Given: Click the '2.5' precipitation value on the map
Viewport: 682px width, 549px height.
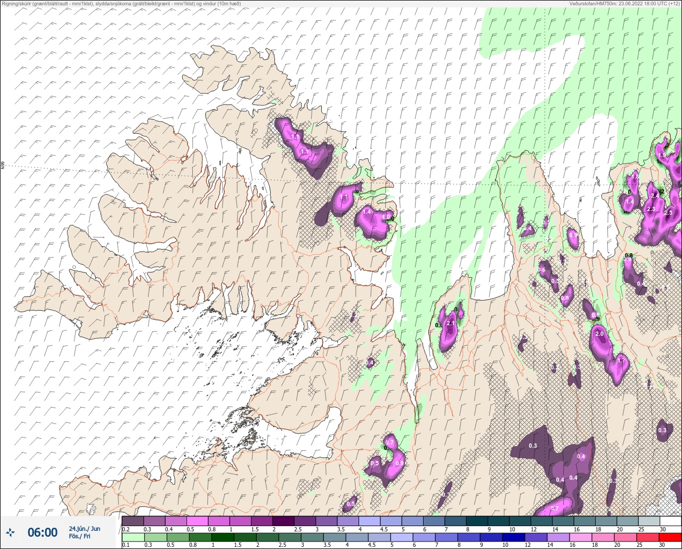Looking at the screenshot, I should (x=668, y=213).
